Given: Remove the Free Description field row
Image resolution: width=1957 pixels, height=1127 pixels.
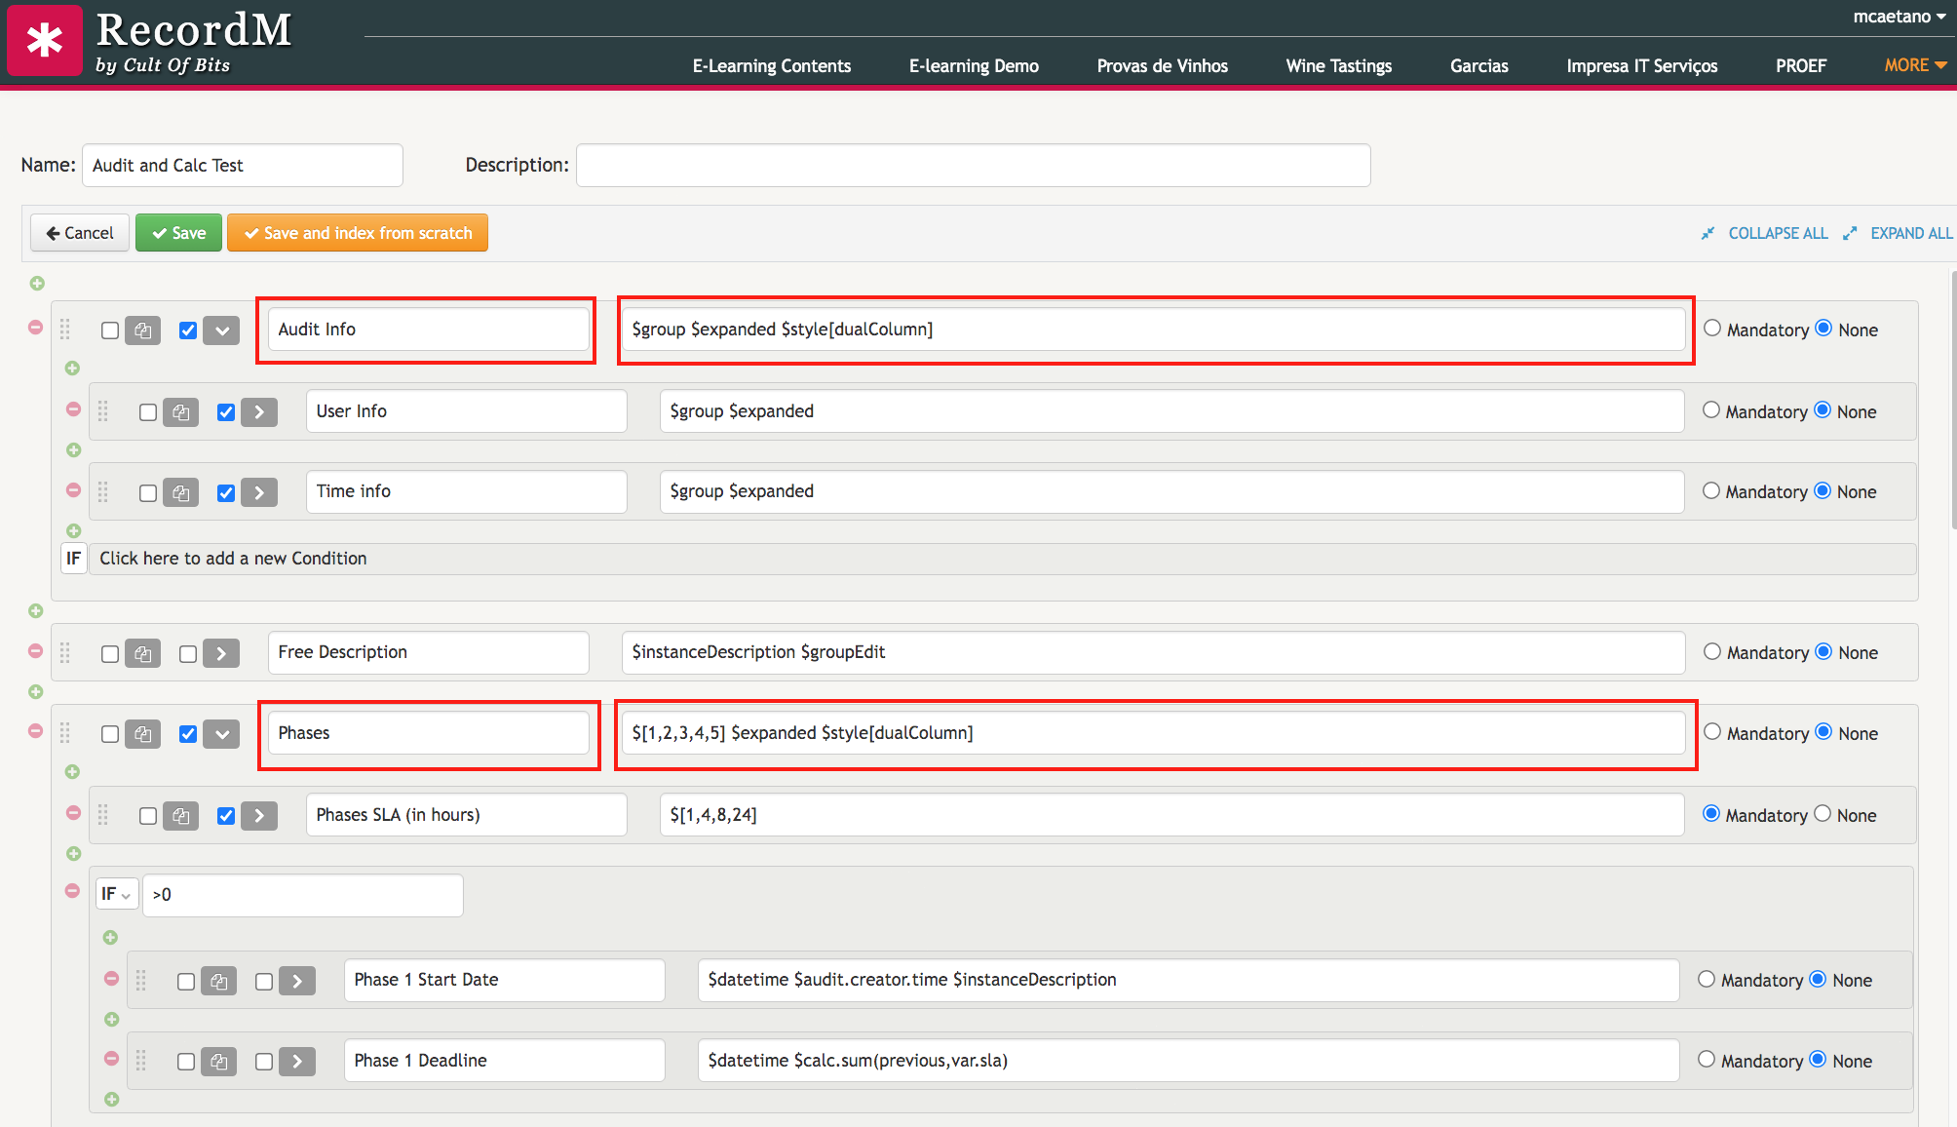Looking at the screenshot, I should tap(36, 650).
